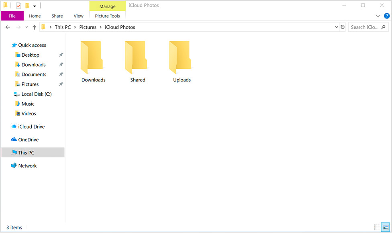The width and height of the screenshot is (392, 233).
Task: Select OneDrive label in navigation pane
Action: (x=29, y=140)
